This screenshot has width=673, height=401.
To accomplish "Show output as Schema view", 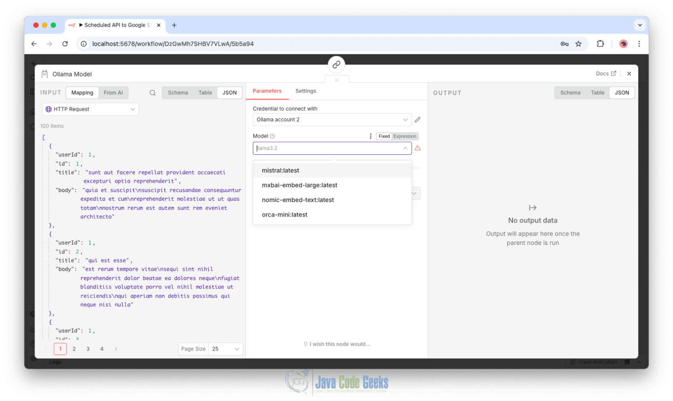I will [x=570, y=93].
